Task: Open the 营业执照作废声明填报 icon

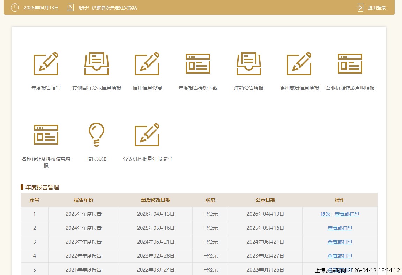Action: [350, 64]
